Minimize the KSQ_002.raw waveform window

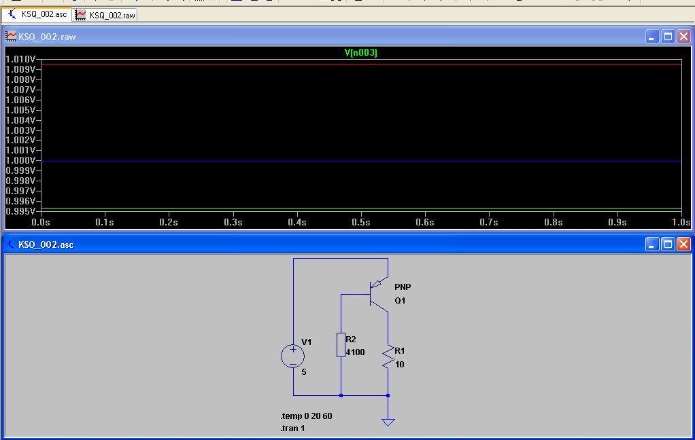pyautogui.click(x=652, y=36)
